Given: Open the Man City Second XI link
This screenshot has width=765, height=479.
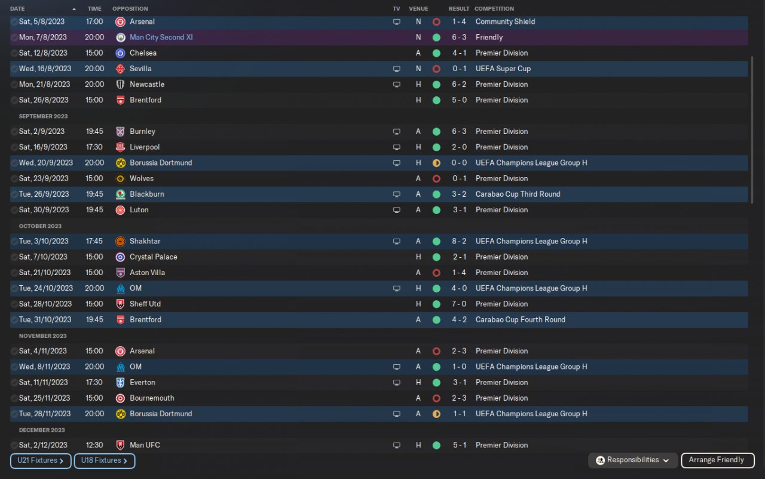Looking at the screenshot, I should (161, 37).
